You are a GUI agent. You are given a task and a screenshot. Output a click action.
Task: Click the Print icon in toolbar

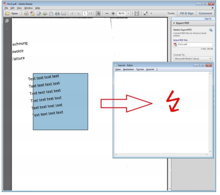[57, 13]
